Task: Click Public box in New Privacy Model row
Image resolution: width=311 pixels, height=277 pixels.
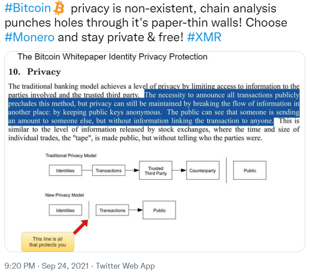Action: pyautogui.click(x=159, y=210)
